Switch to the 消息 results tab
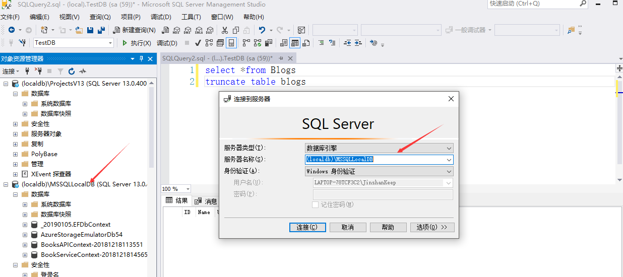The width and height of the screenshot is (623, 277). coord(206,201)
